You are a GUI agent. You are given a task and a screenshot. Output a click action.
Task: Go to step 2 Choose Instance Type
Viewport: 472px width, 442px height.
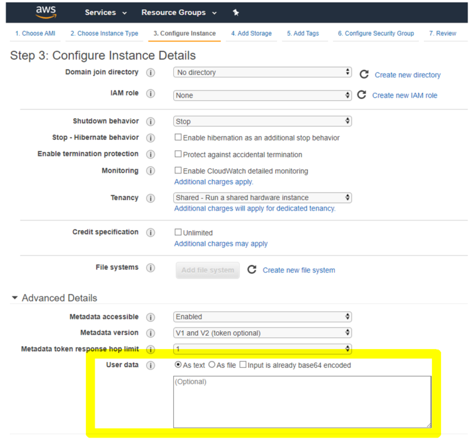pos(104,33)
